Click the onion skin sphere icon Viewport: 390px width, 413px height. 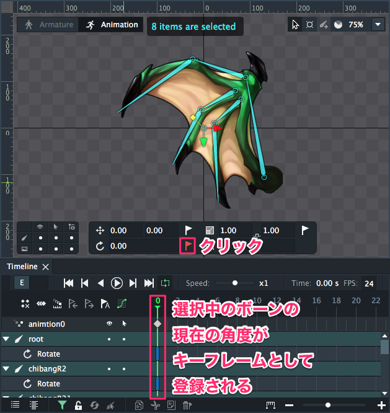[338, 25]
